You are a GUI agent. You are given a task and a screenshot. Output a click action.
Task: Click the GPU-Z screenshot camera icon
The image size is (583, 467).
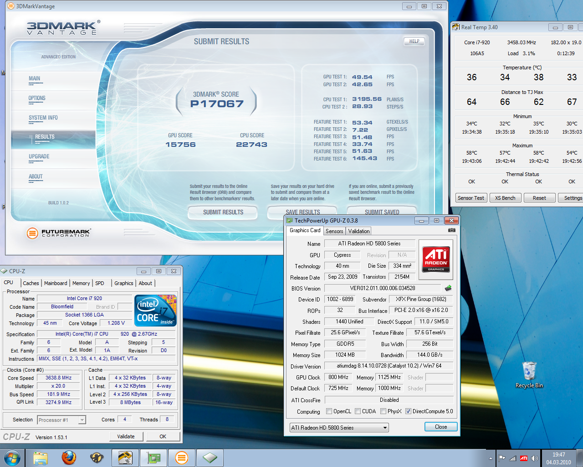(451, 230)
